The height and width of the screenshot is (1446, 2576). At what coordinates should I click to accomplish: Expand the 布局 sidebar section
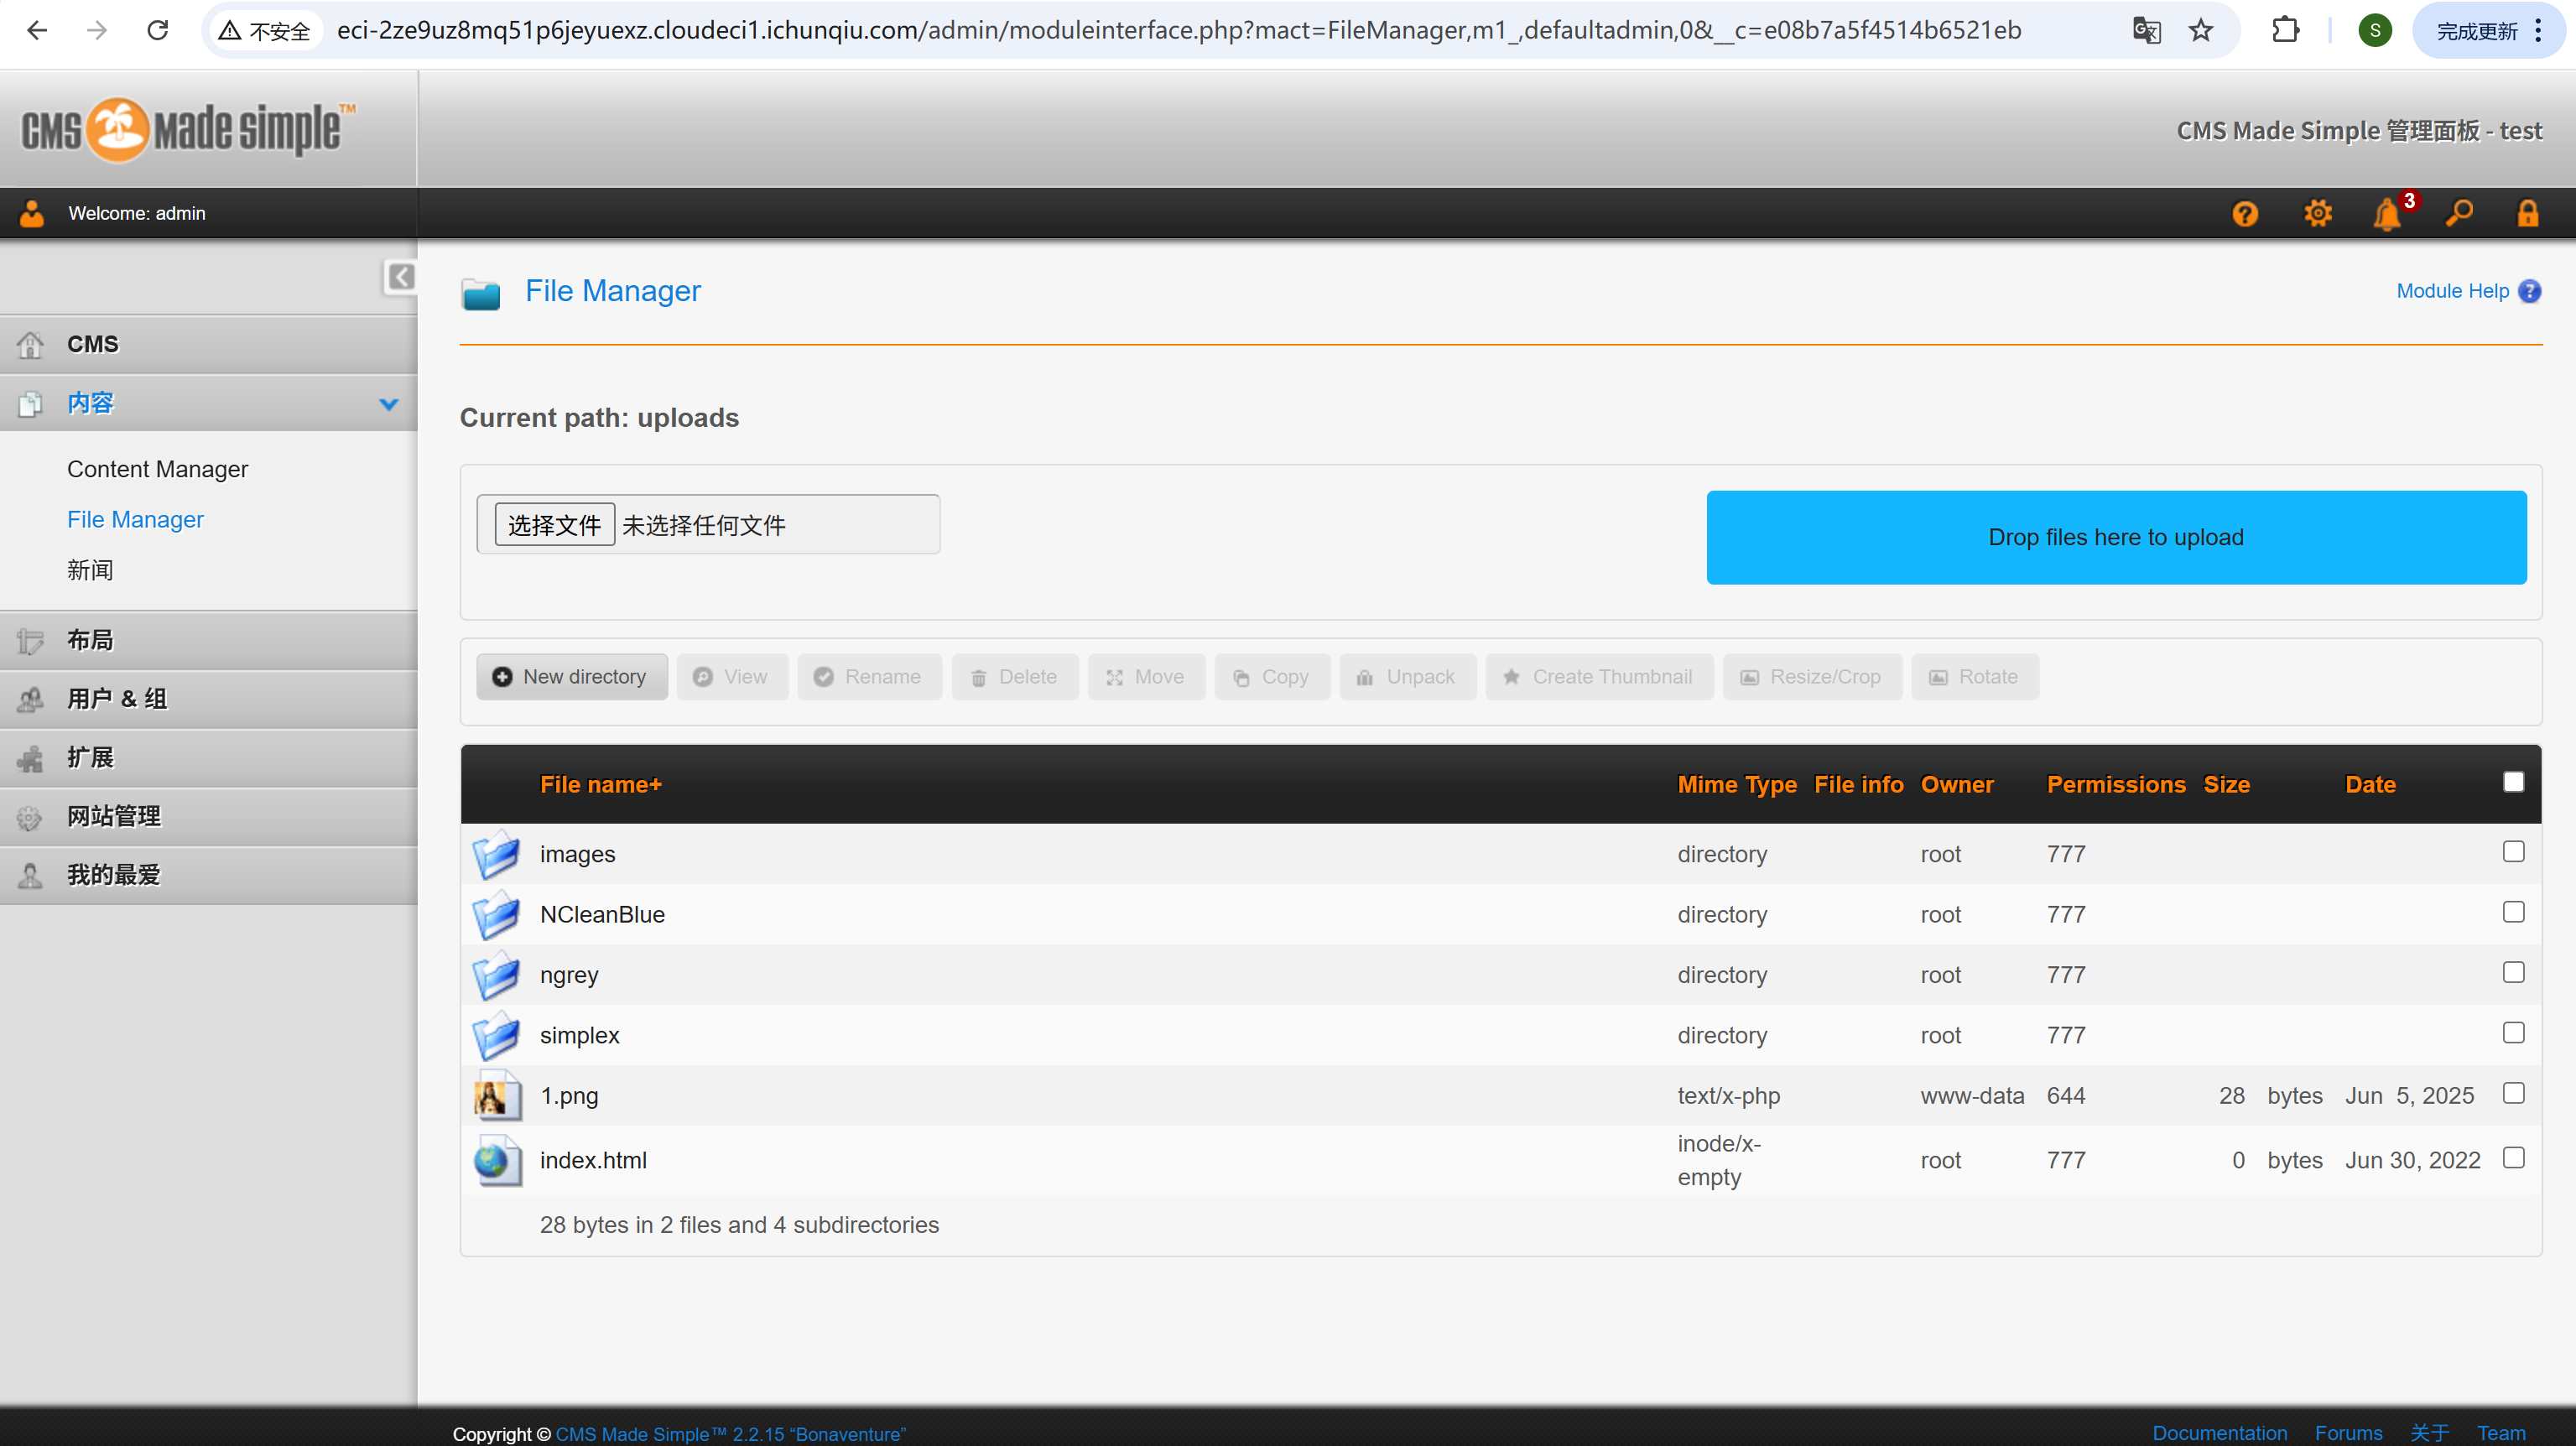coord(208,640)
